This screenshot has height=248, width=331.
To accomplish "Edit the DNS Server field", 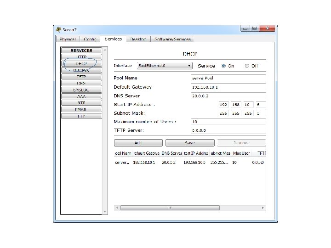I will 228,96.
